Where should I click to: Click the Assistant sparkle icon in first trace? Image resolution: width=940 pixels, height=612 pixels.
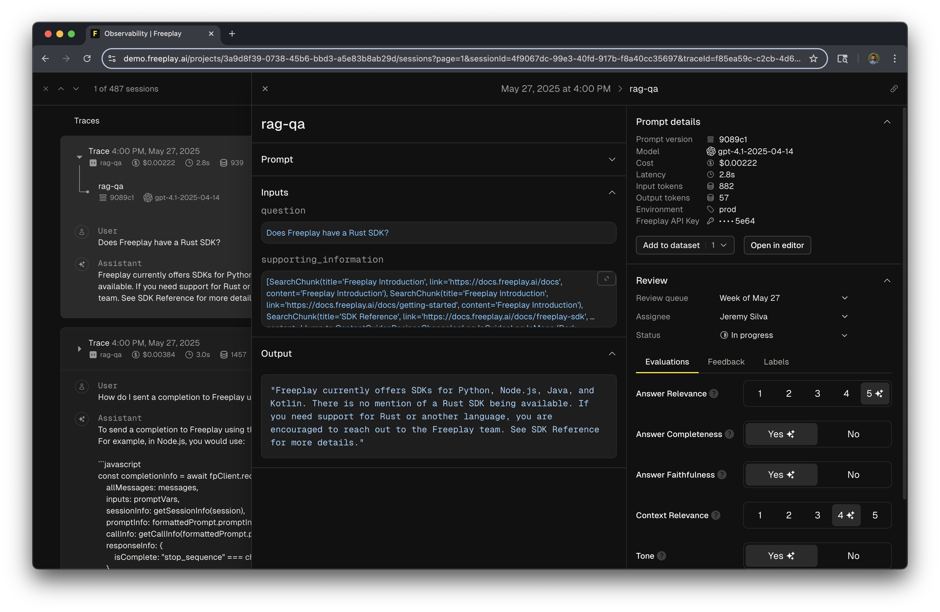click(x=82, y=264)
